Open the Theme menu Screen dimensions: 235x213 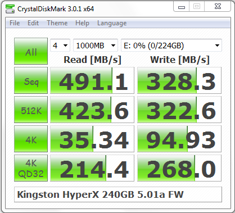click(x=57, y=23)
